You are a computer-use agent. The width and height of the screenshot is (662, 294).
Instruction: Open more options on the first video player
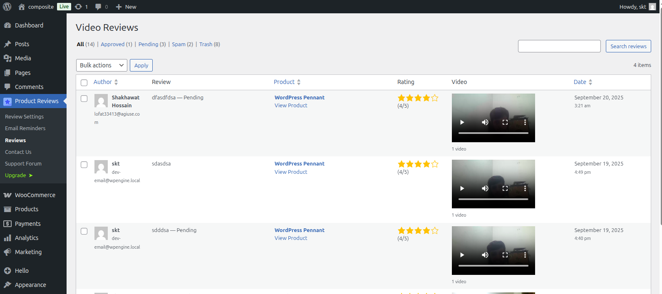coord(525,122)
